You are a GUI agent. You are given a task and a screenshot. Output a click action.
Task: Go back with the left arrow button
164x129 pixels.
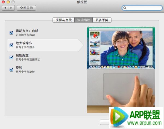[x=5, y=8]
